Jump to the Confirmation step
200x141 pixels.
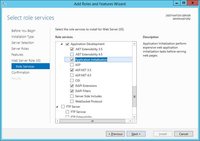[20, 72]
